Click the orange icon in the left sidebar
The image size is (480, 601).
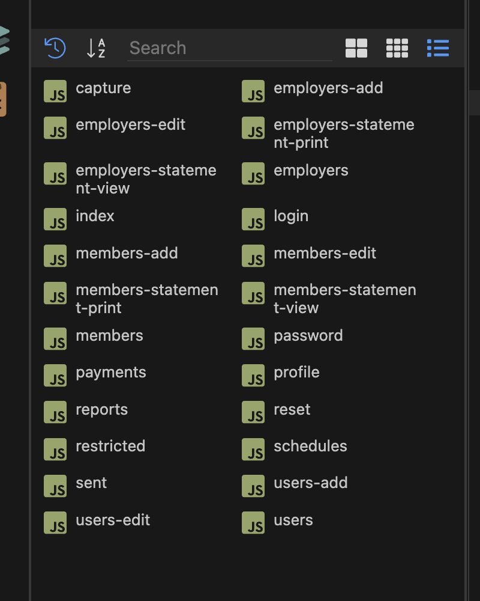tap(3, 99)
